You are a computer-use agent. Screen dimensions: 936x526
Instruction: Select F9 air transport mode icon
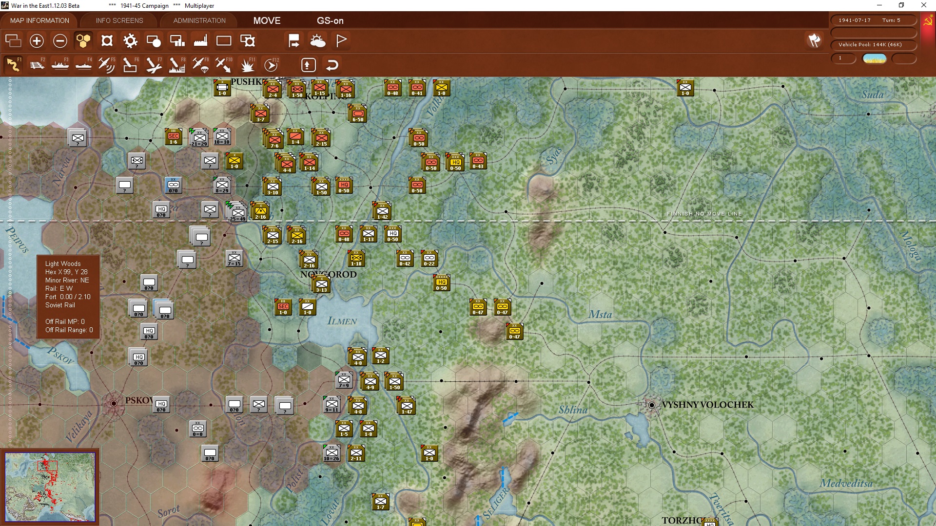click(x=200, y=65)
